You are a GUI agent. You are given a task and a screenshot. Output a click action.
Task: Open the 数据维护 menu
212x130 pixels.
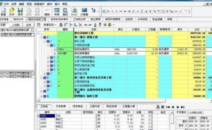tap(39, 4)
